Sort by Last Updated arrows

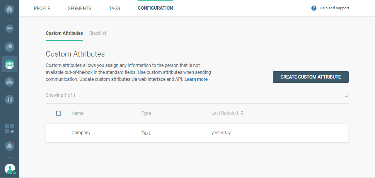coord(242,113)
